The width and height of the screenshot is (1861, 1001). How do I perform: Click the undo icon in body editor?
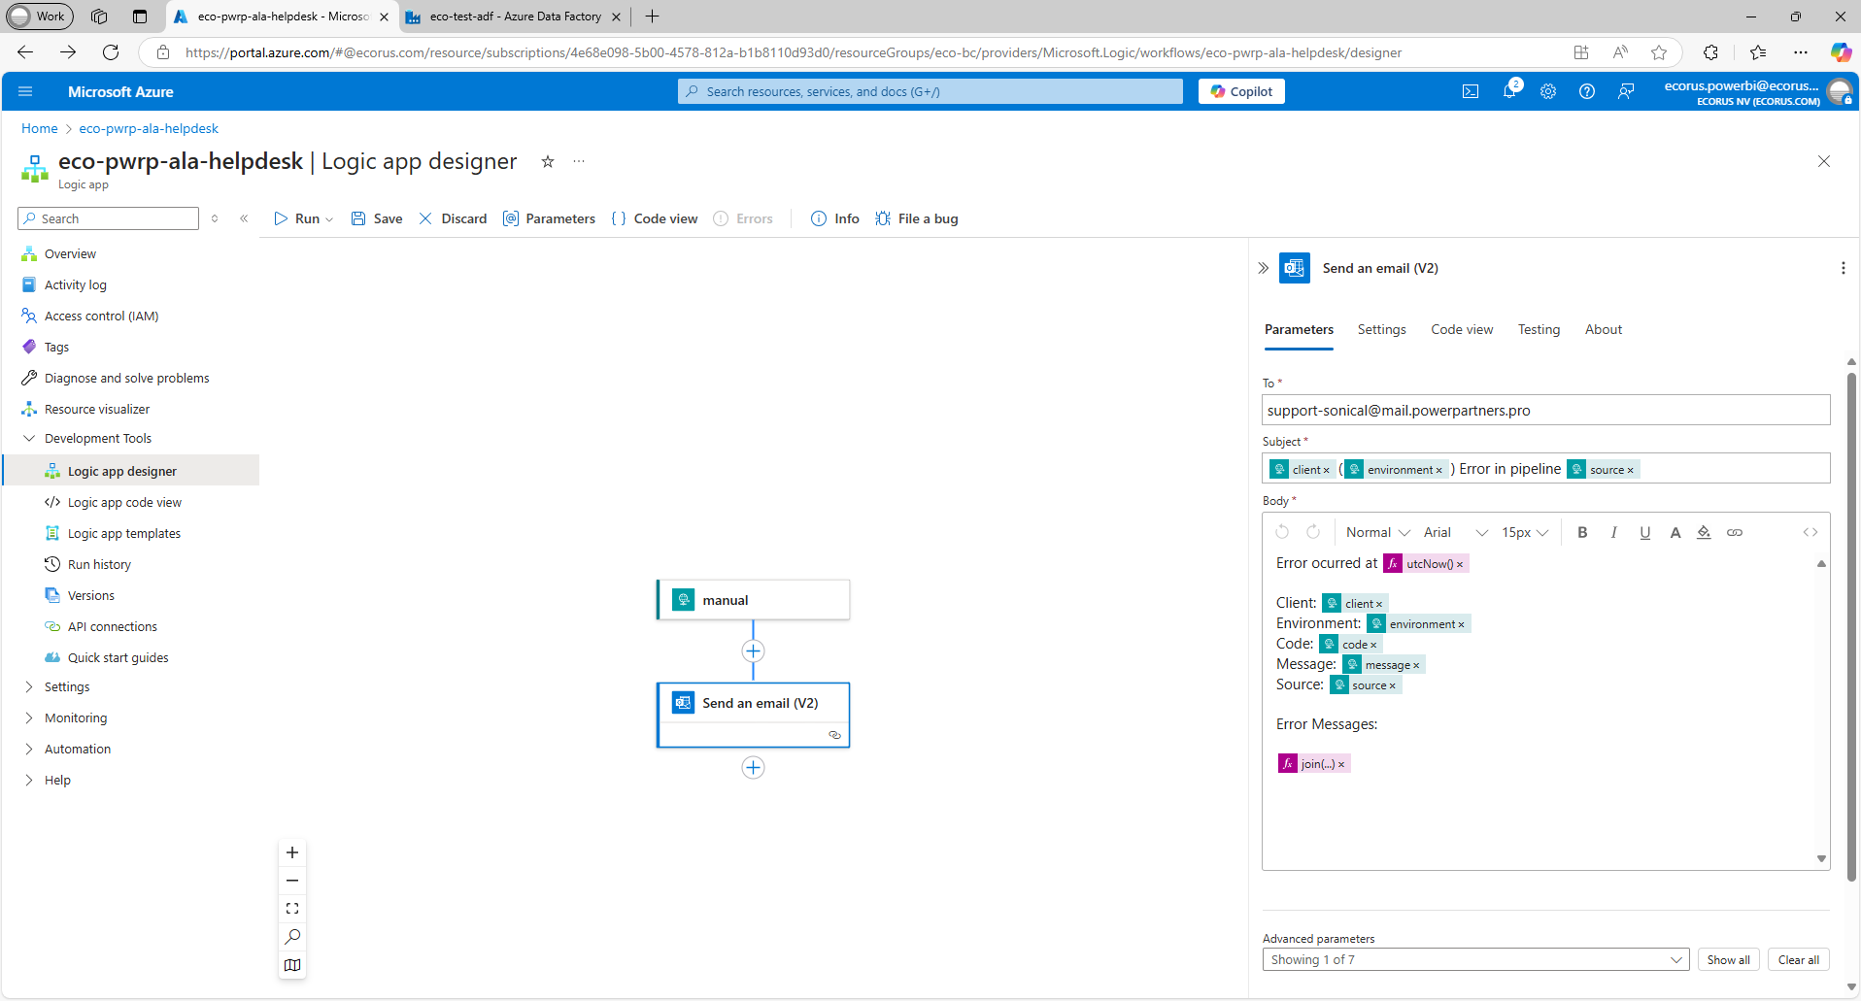(1282, 532)
